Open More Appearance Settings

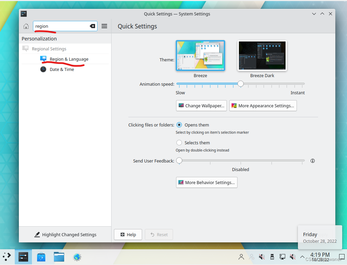pos(263,106)
